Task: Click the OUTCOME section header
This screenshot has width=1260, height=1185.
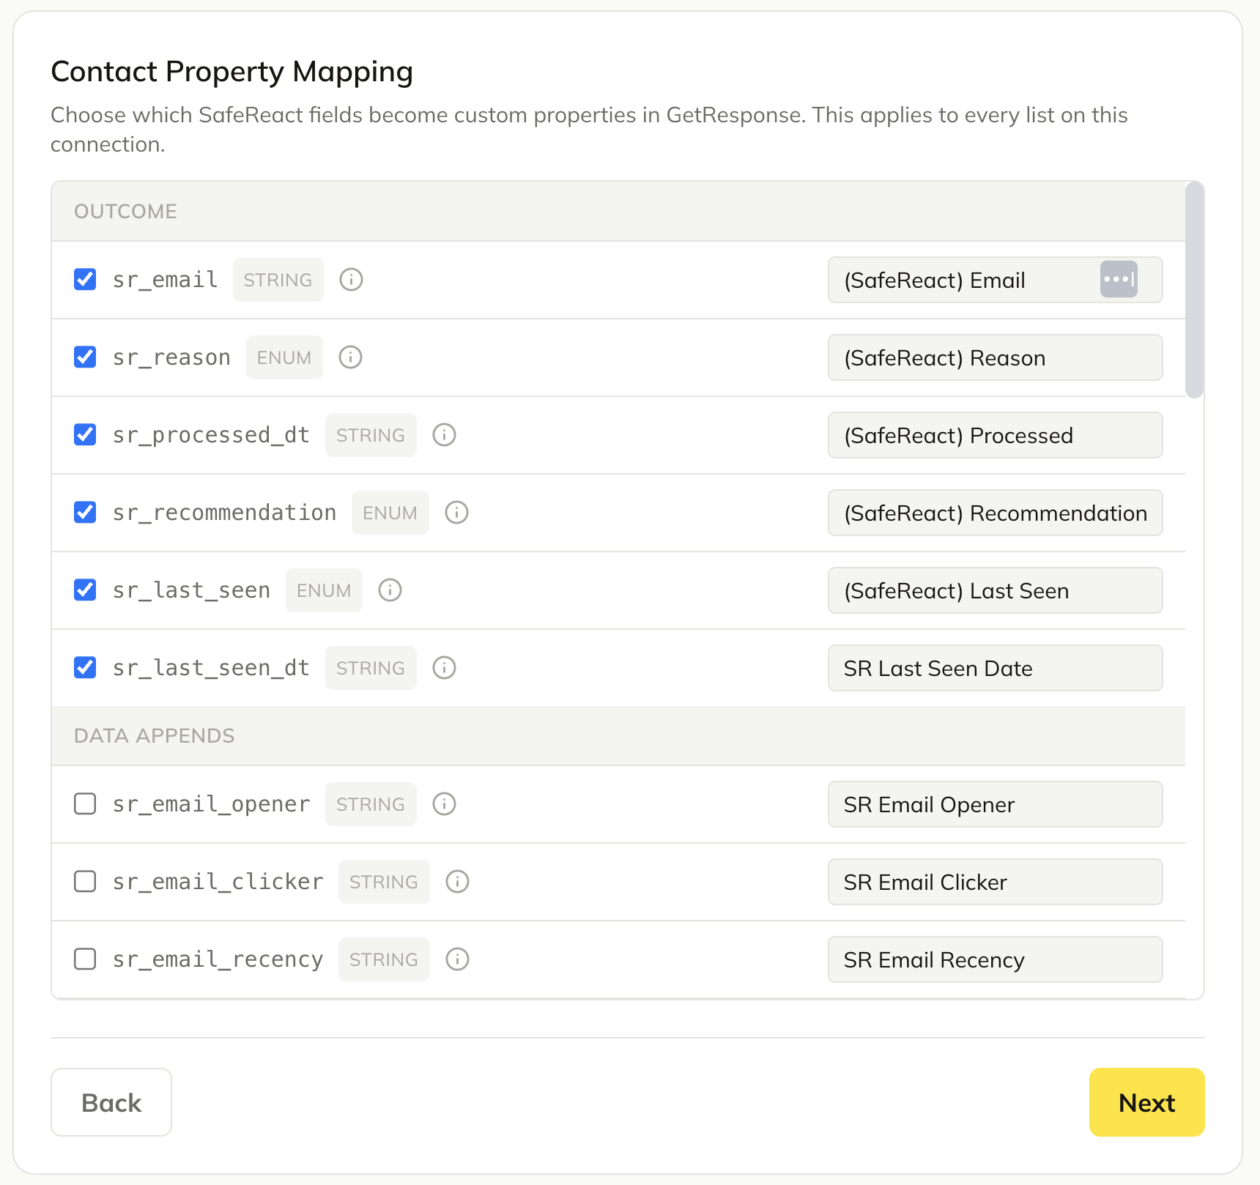Action: click(x=618, y=212)
